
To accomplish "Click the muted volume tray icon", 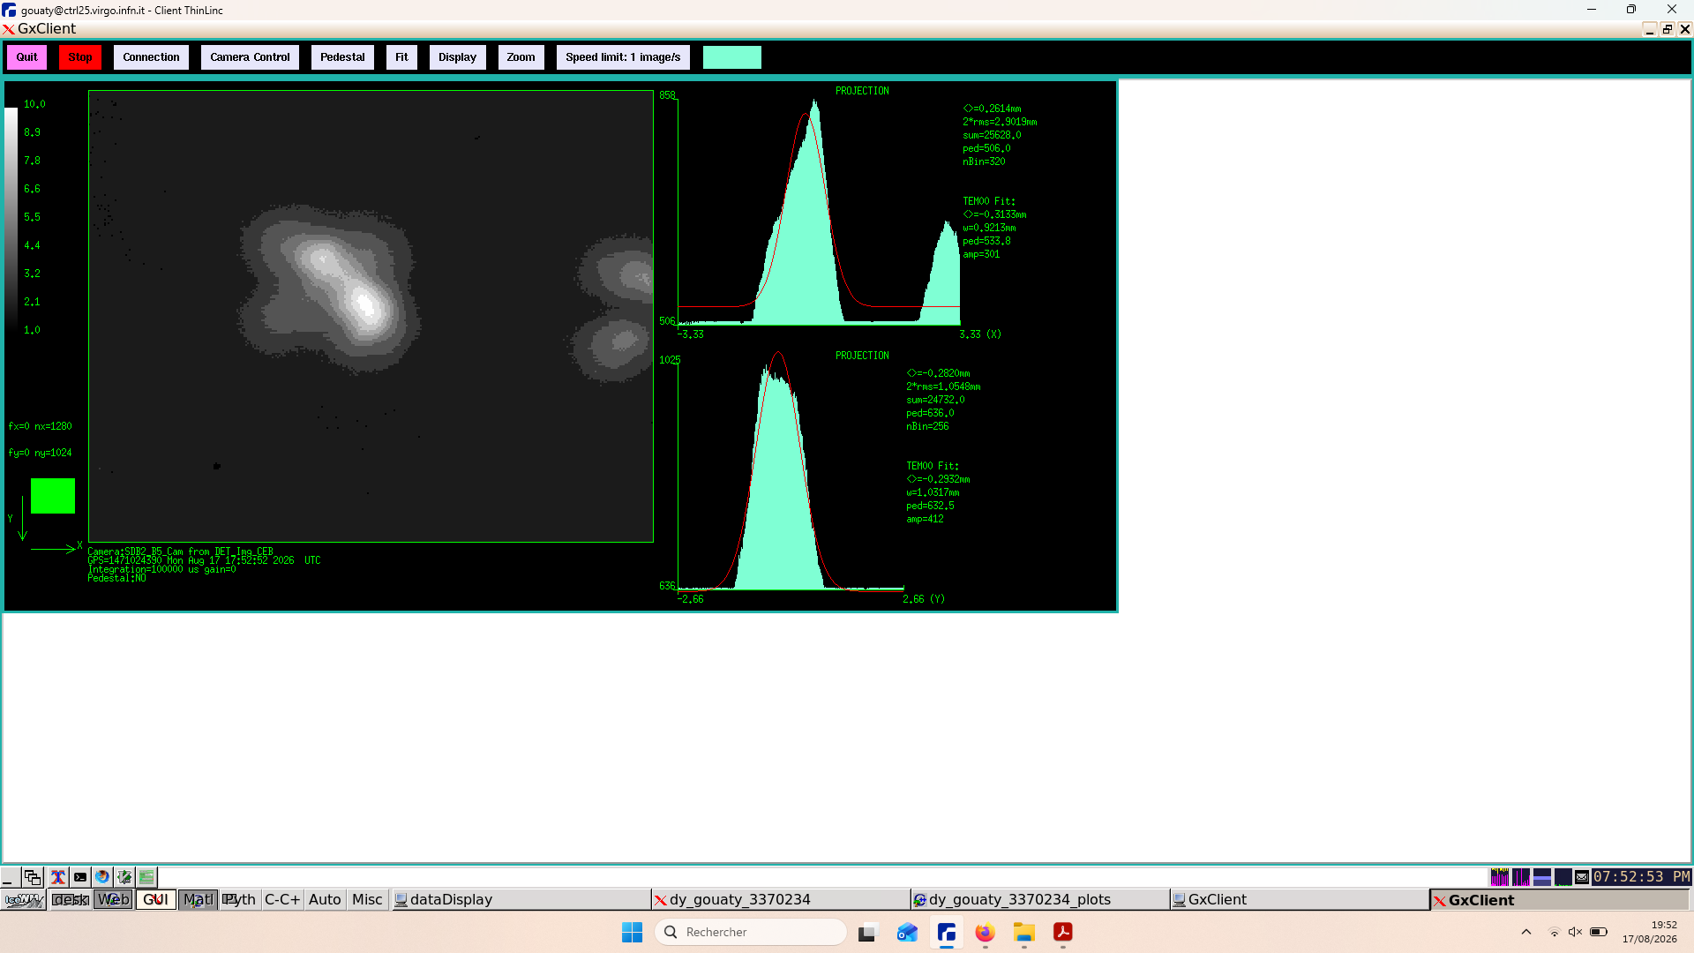I will tap(1576, 932).
